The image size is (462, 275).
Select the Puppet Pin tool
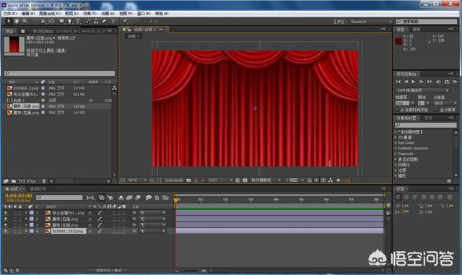[x=125, y=21]
